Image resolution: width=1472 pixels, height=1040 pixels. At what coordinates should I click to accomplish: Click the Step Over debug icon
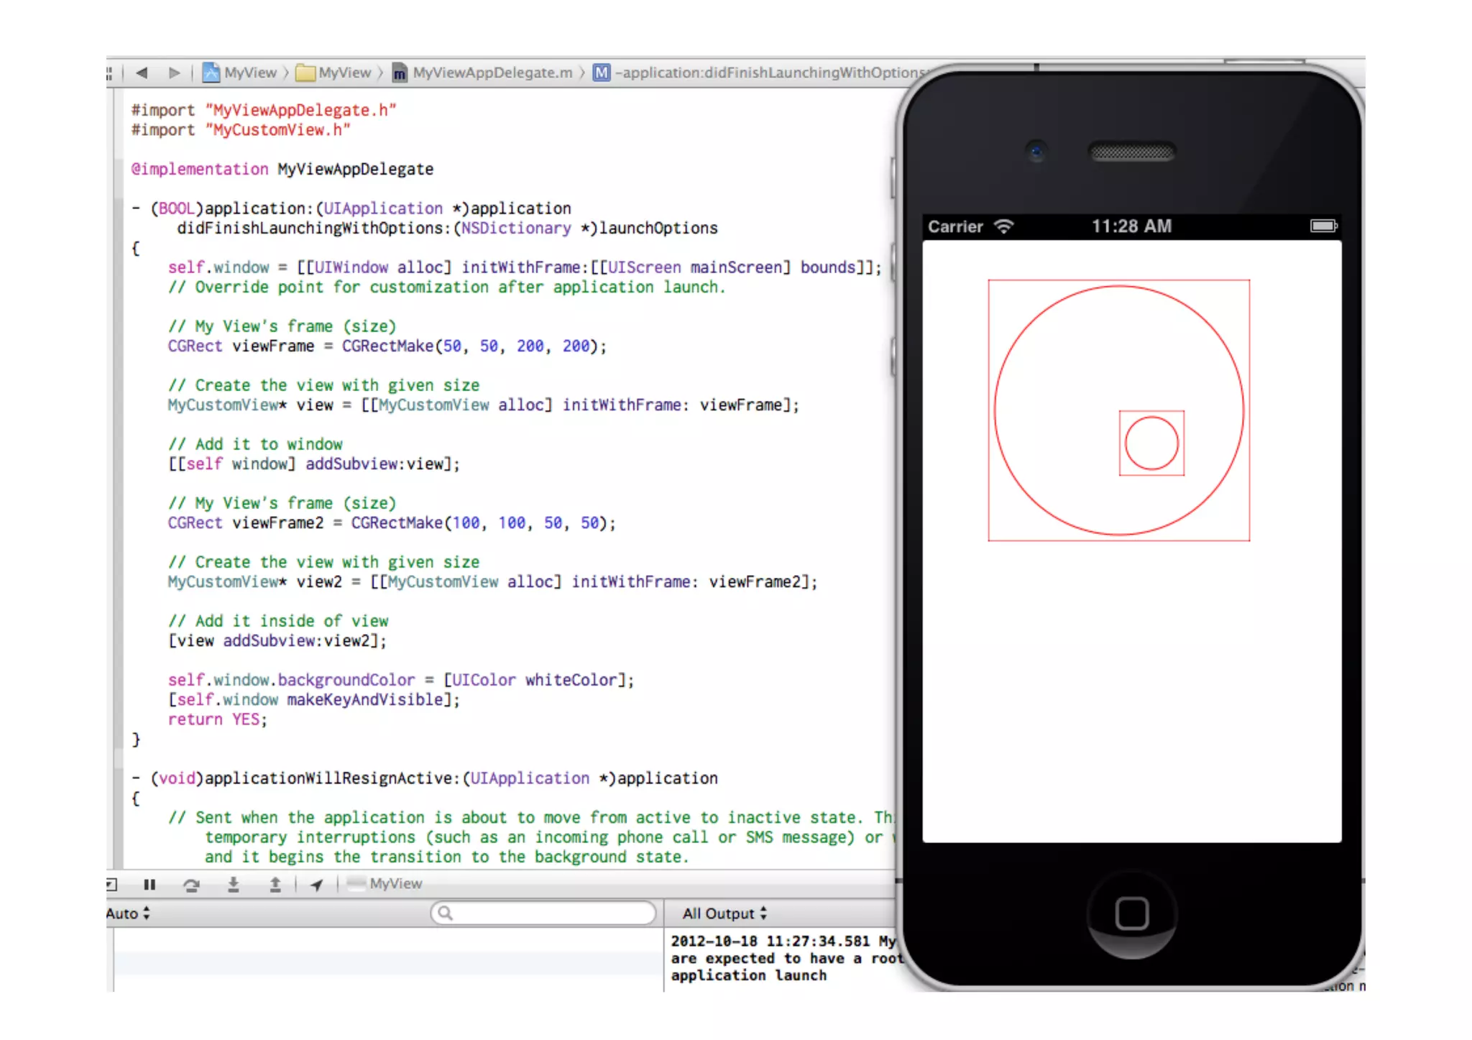191,884
